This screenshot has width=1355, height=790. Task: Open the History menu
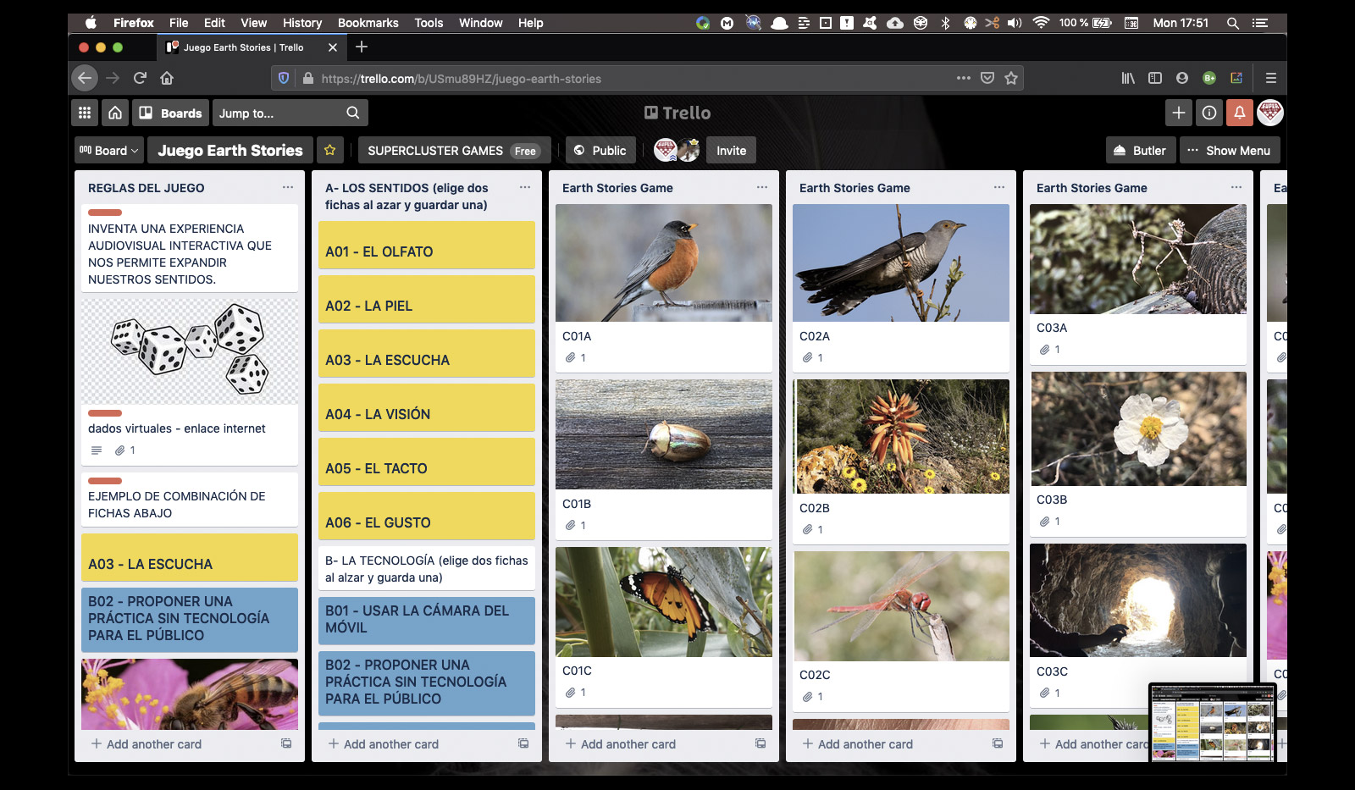pyautogui.click(x=302, y=23)
